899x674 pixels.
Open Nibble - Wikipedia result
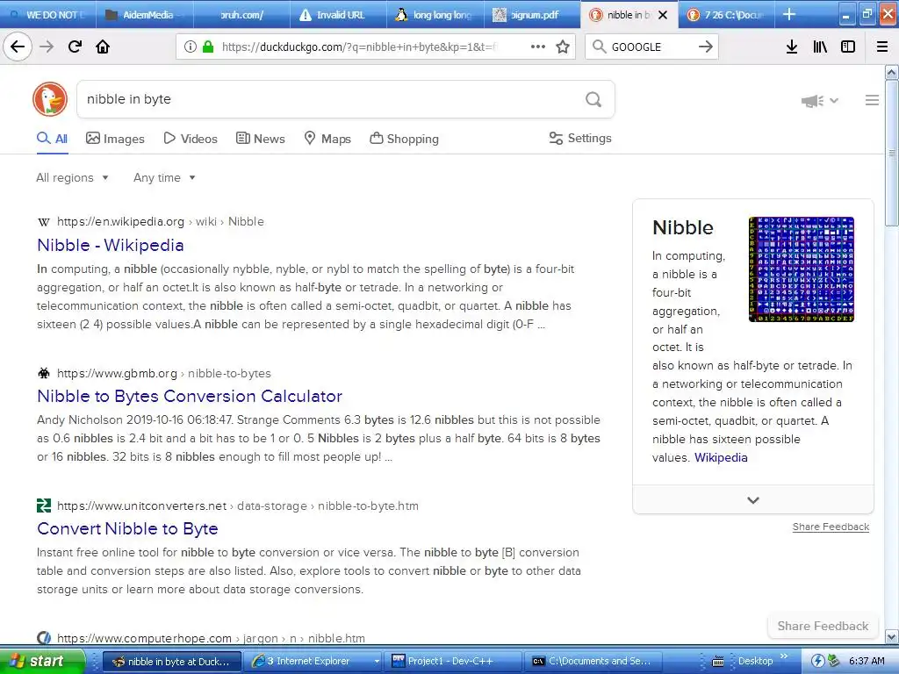110,246
